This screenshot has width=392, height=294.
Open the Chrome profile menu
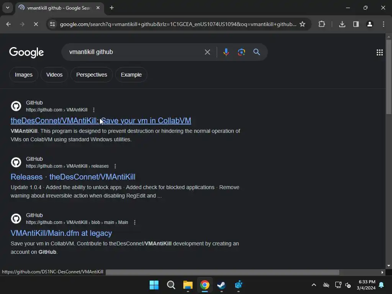[x=370, y=24]
